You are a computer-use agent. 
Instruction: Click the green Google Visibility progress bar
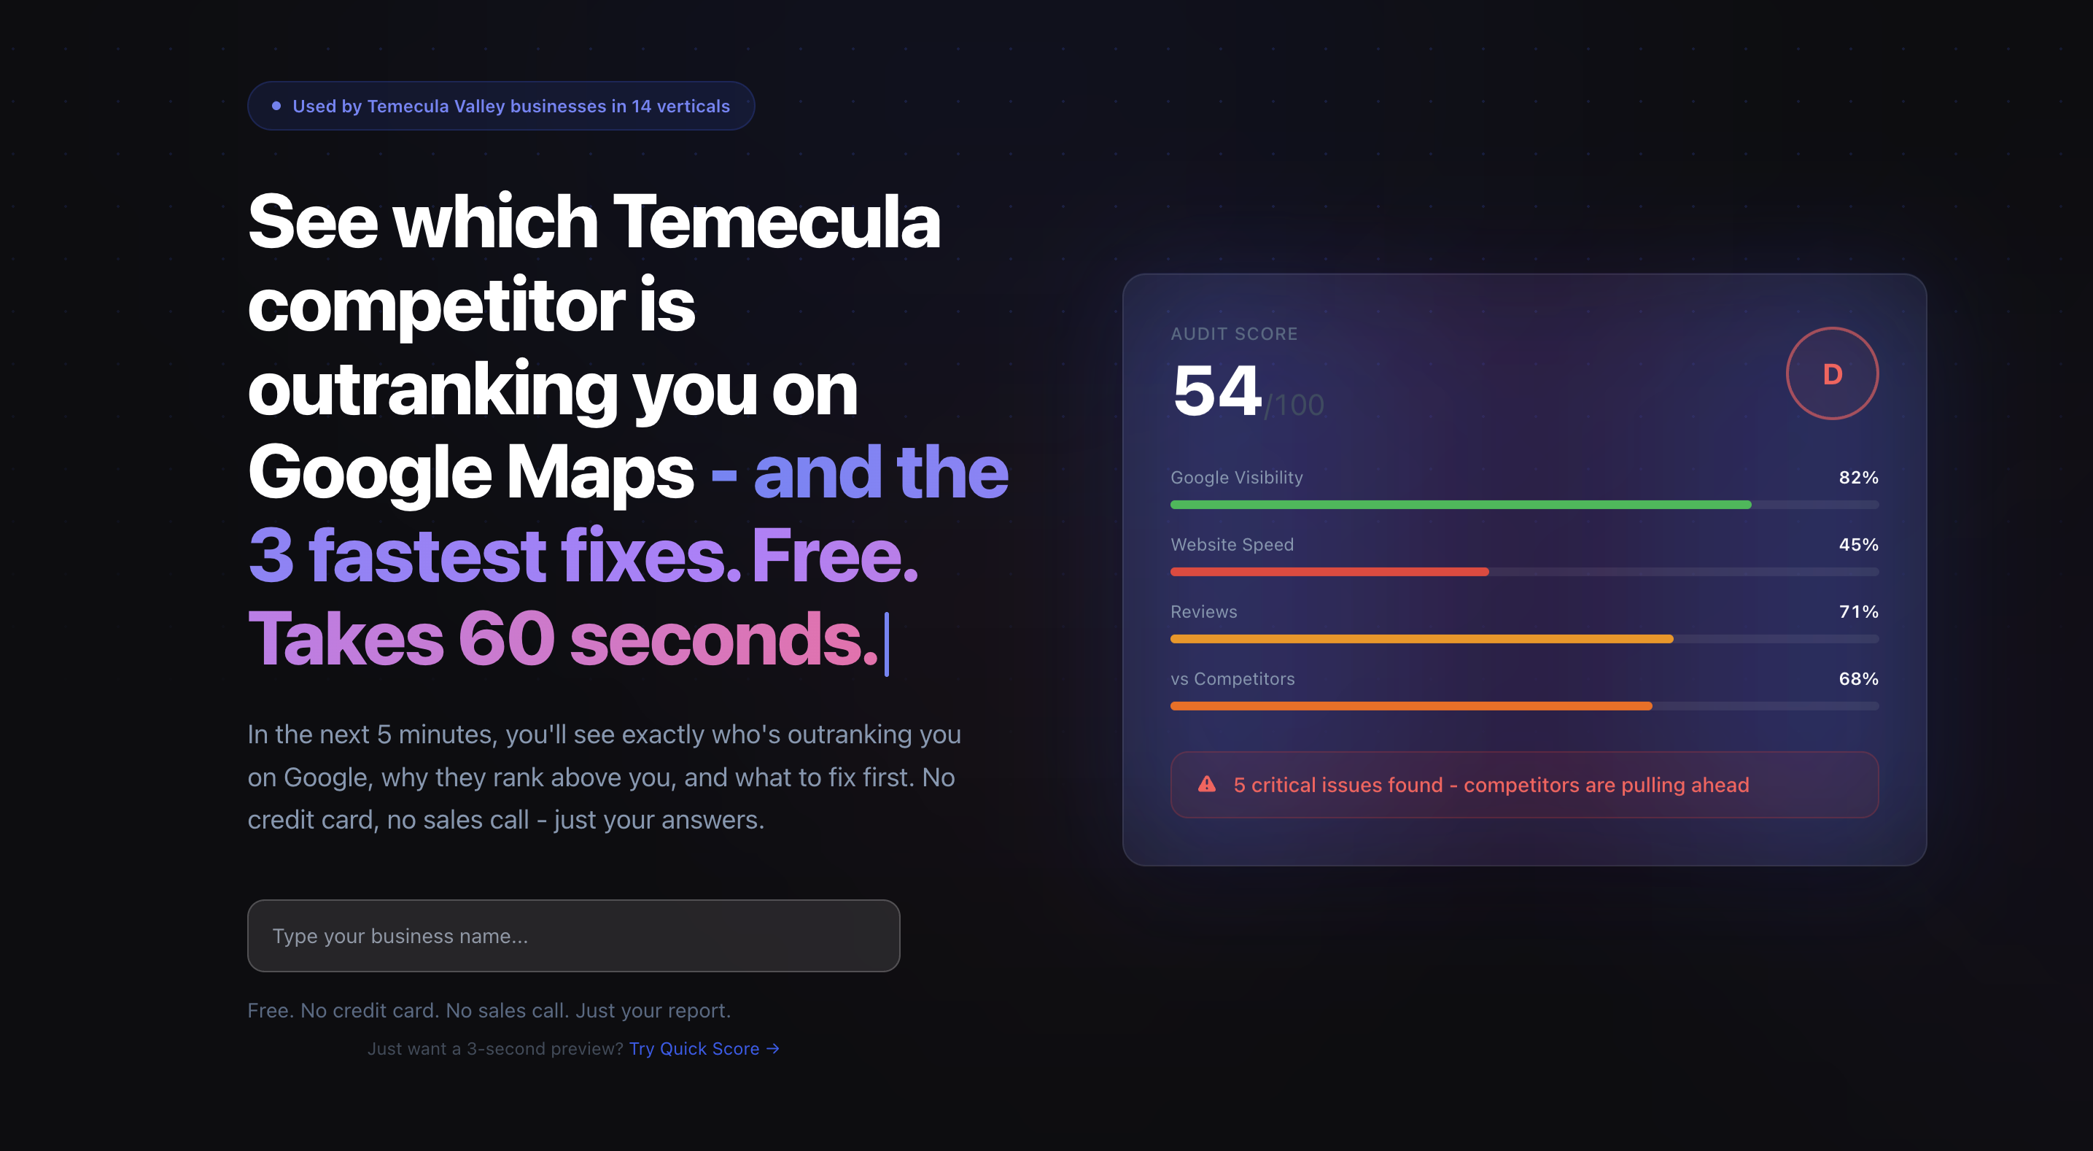(x=1460, y=505)
